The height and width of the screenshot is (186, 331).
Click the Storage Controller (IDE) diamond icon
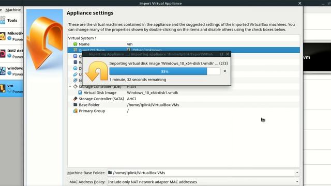[75, 86]
